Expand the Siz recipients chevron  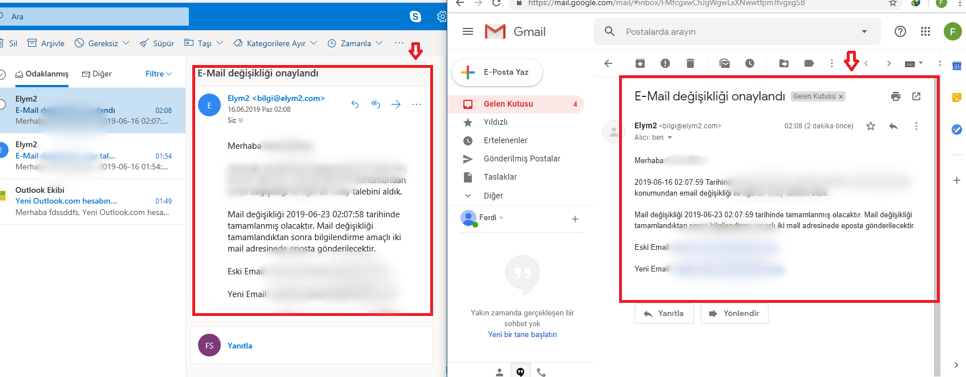point(240,120)
